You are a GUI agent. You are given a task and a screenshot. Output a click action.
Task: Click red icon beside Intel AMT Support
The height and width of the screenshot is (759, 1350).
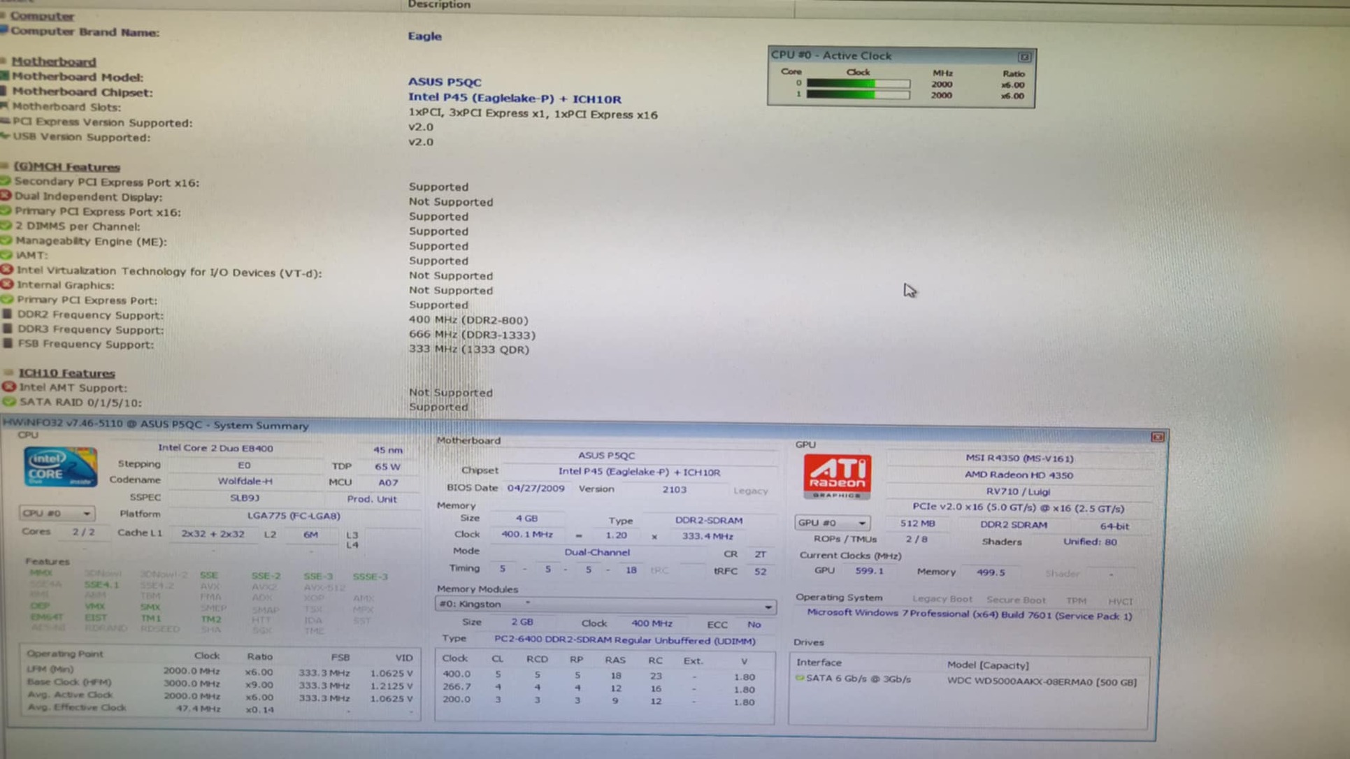9,386
